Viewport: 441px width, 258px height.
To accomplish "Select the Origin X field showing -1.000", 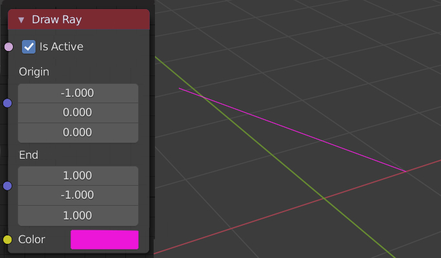I will 78,93.
